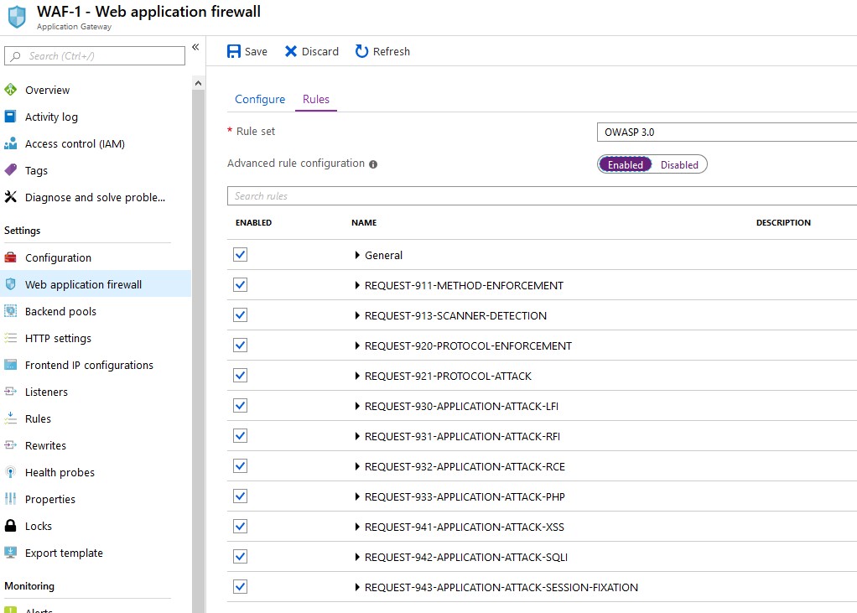Open Export template link in sidebar
857x613 pixels.
pyautogui.click(x=64, y=553)
